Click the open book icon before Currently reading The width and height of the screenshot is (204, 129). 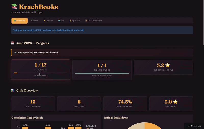(15, 53)
